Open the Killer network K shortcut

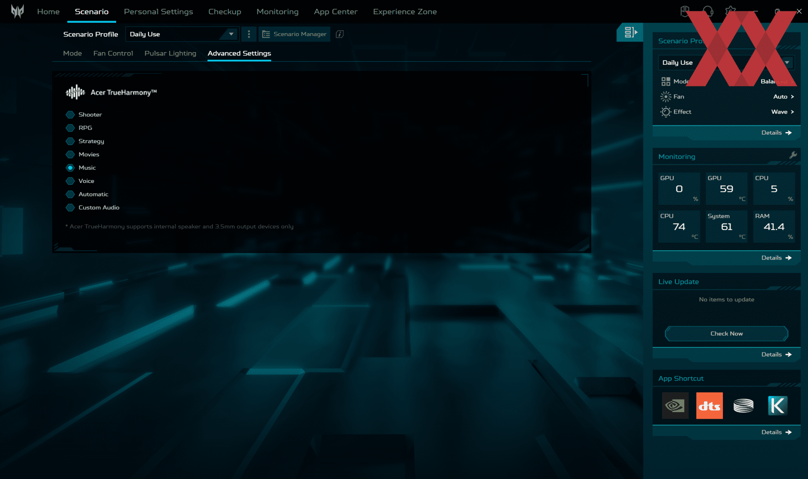tap(777, 406)
